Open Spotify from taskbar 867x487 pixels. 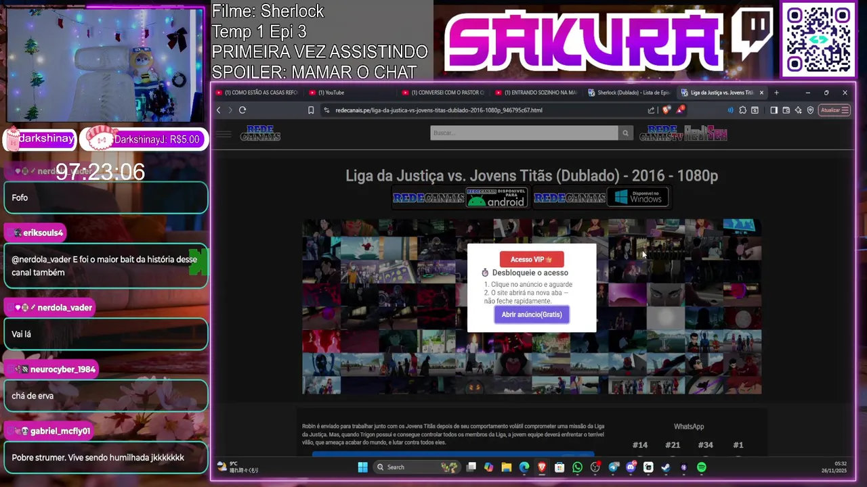pyautogui.click(x=702, y=467)
